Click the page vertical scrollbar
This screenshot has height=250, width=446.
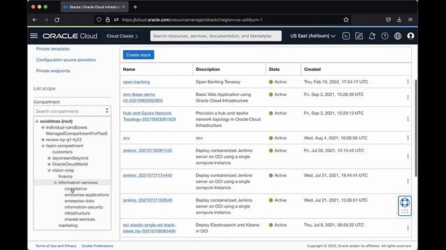click(x=415, y=128)
